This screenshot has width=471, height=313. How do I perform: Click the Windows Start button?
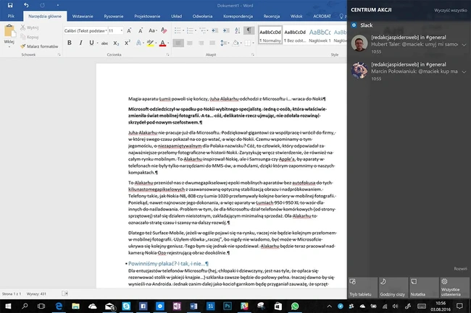coord(8,306)
